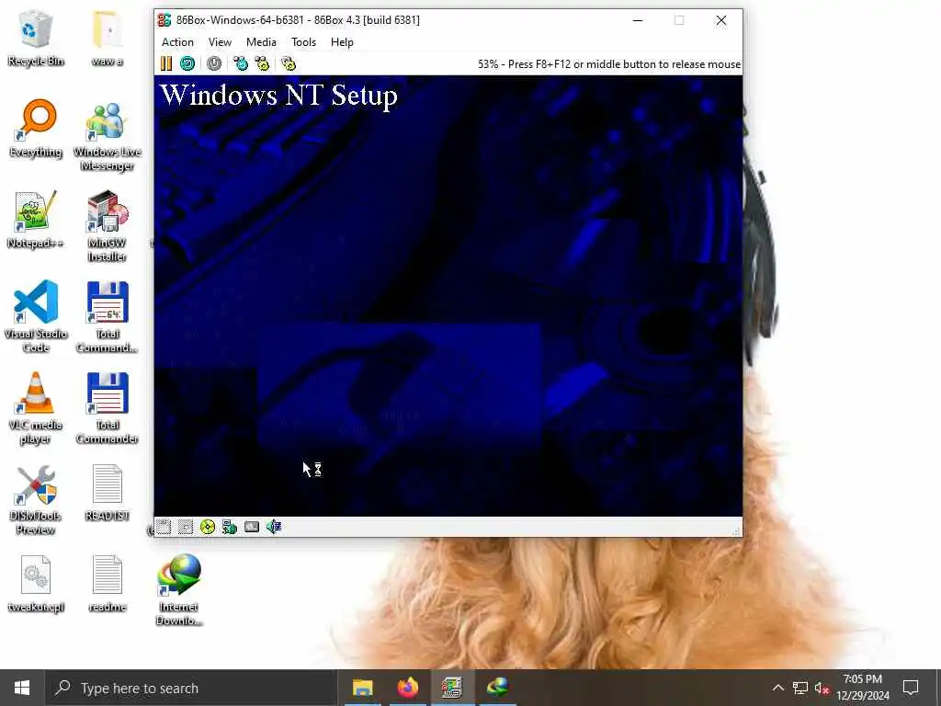
Task: Select the DISM Tools Preview shortcut
Action: [x=36, y=500]
